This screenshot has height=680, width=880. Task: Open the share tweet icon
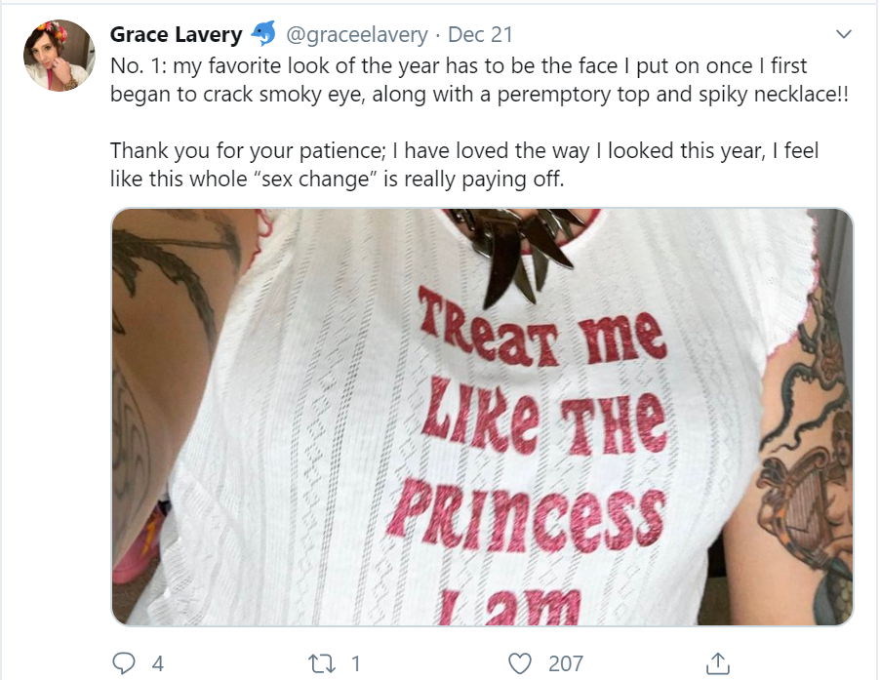(718, 663)
